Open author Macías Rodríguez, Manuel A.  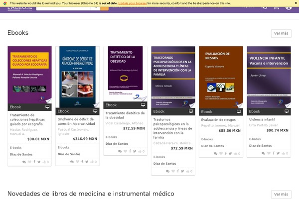(23, 132)
